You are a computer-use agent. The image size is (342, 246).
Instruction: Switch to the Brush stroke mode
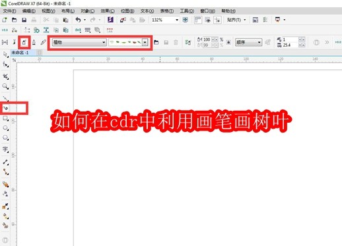point(15,42)
